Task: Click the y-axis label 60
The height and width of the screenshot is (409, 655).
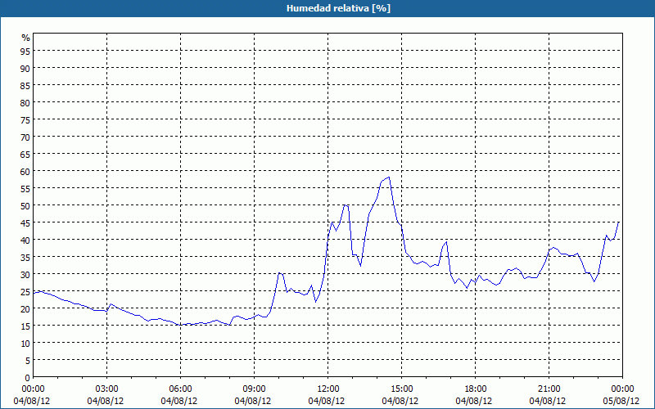Action: 25,171
